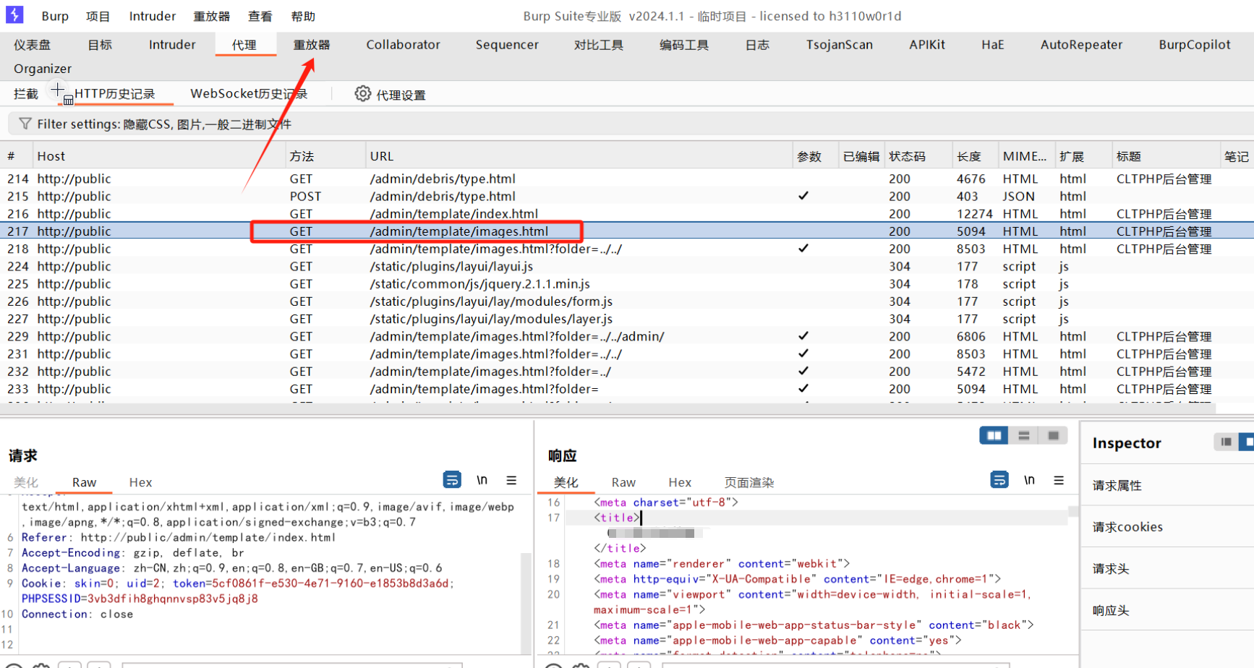Click the response pane word-wrap icon
The image size is (1254, 668).
click(x=999, y=480)
